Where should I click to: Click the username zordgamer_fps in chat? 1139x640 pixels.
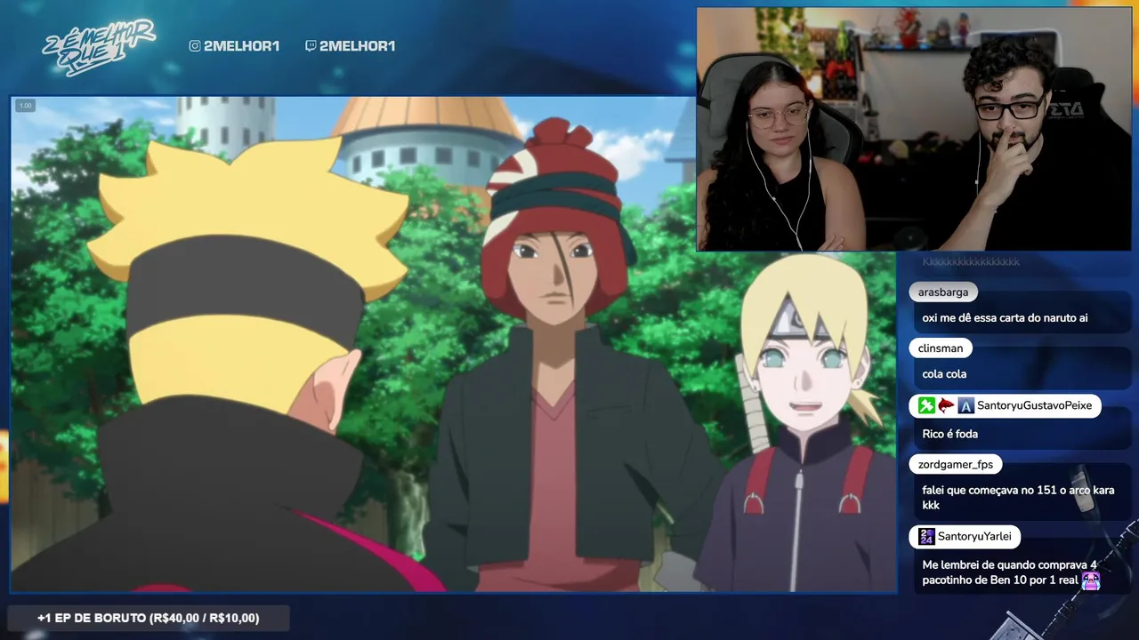click(x=956, y=465)
